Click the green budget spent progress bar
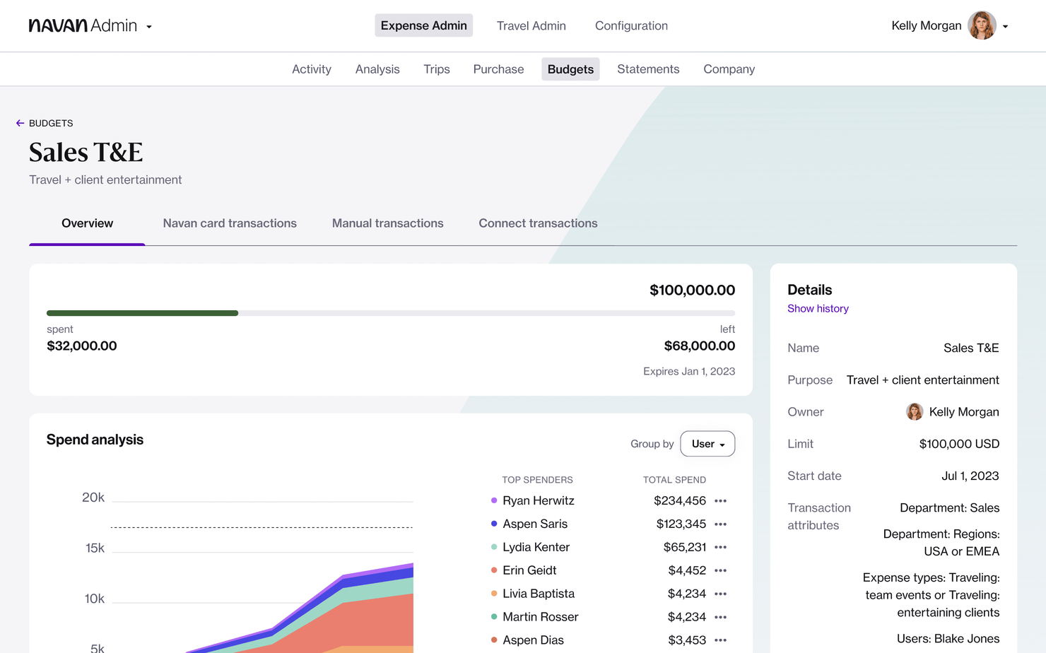The width and height of the screenshot is (1046, 653). tap(142, 313)
